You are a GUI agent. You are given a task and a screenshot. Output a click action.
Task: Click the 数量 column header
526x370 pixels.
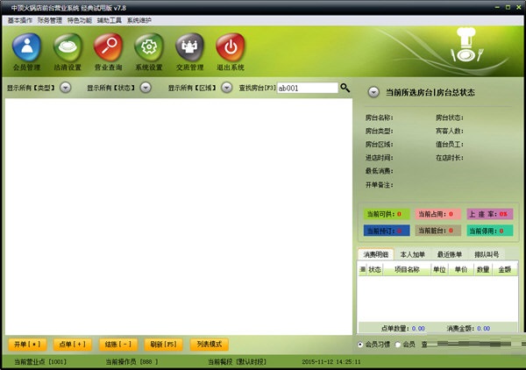click(483, 269)
